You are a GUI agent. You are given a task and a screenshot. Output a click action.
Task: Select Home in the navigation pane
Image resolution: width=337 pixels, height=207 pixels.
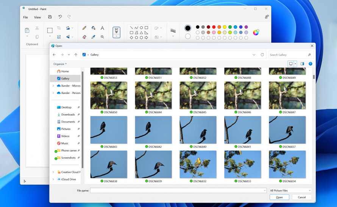(66, 71)
